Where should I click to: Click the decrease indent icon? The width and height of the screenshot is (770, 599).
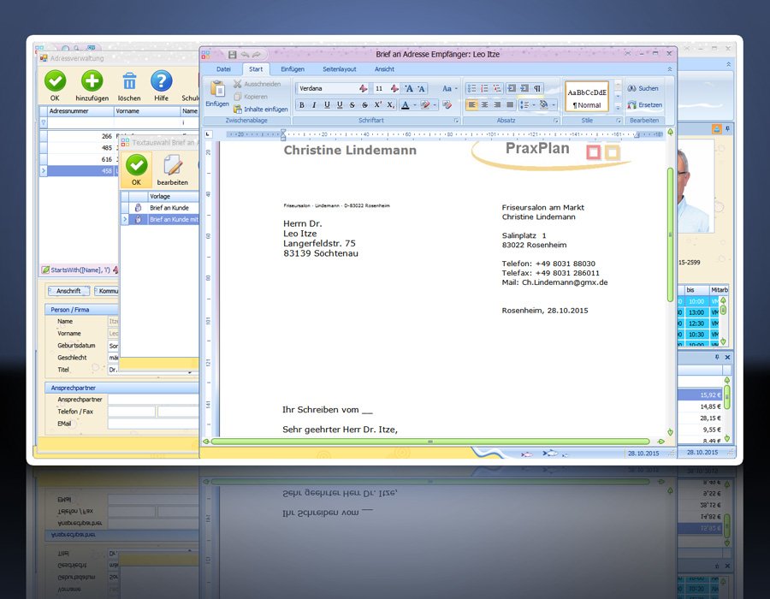(x=512, y=88)
